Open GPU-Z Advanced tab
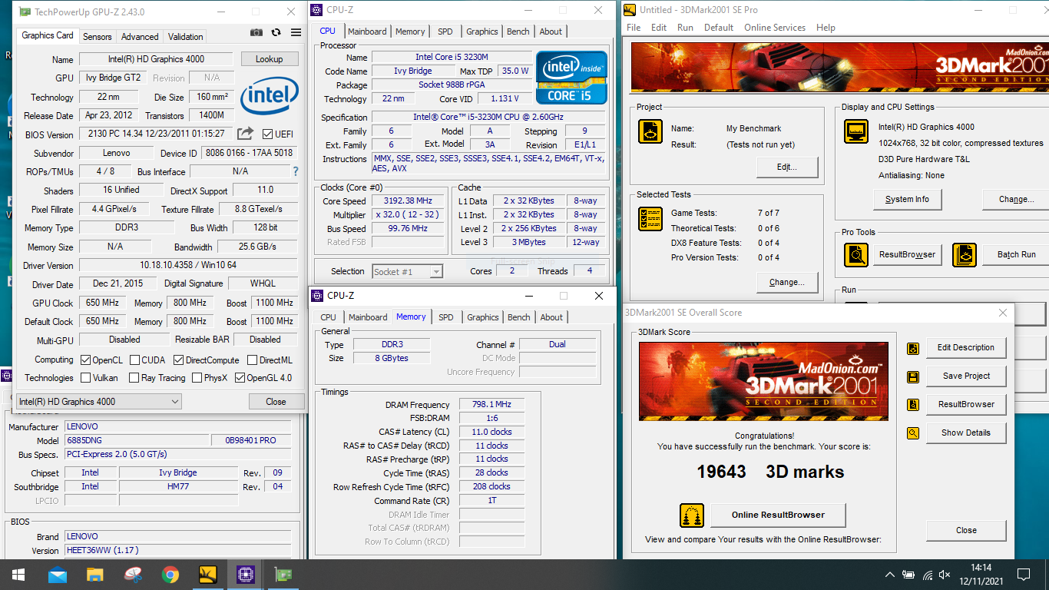 140,36
